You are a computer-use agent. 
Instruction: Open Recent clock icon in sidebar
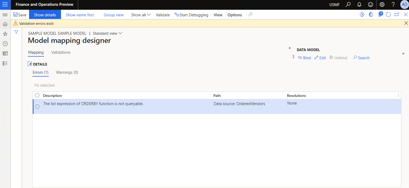coord(5,44)
